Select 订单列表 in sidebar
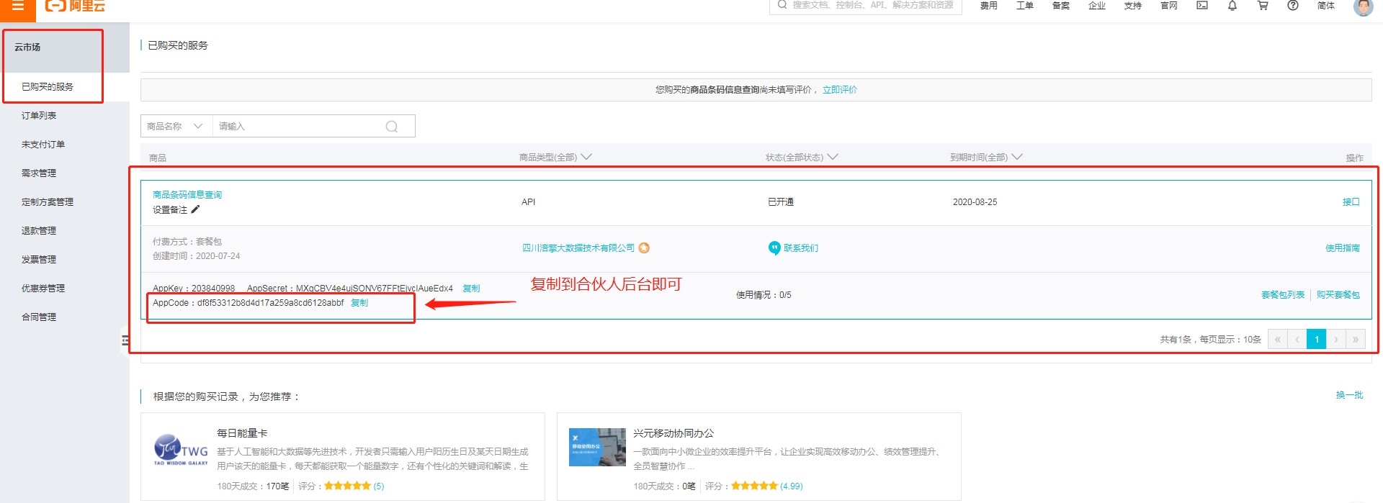The height and width of the screenshot is (503, 1383). pos(39,115)
